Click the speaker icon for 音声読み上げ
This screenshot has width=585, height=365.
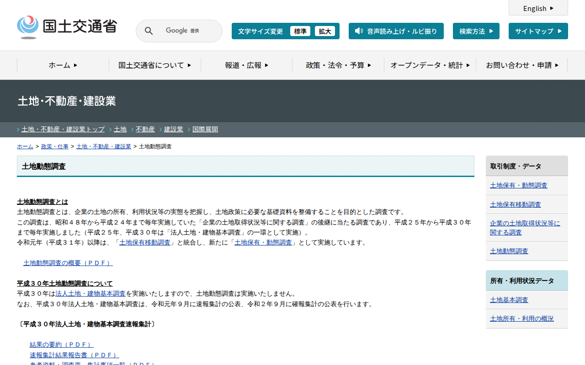click(359, 31)
